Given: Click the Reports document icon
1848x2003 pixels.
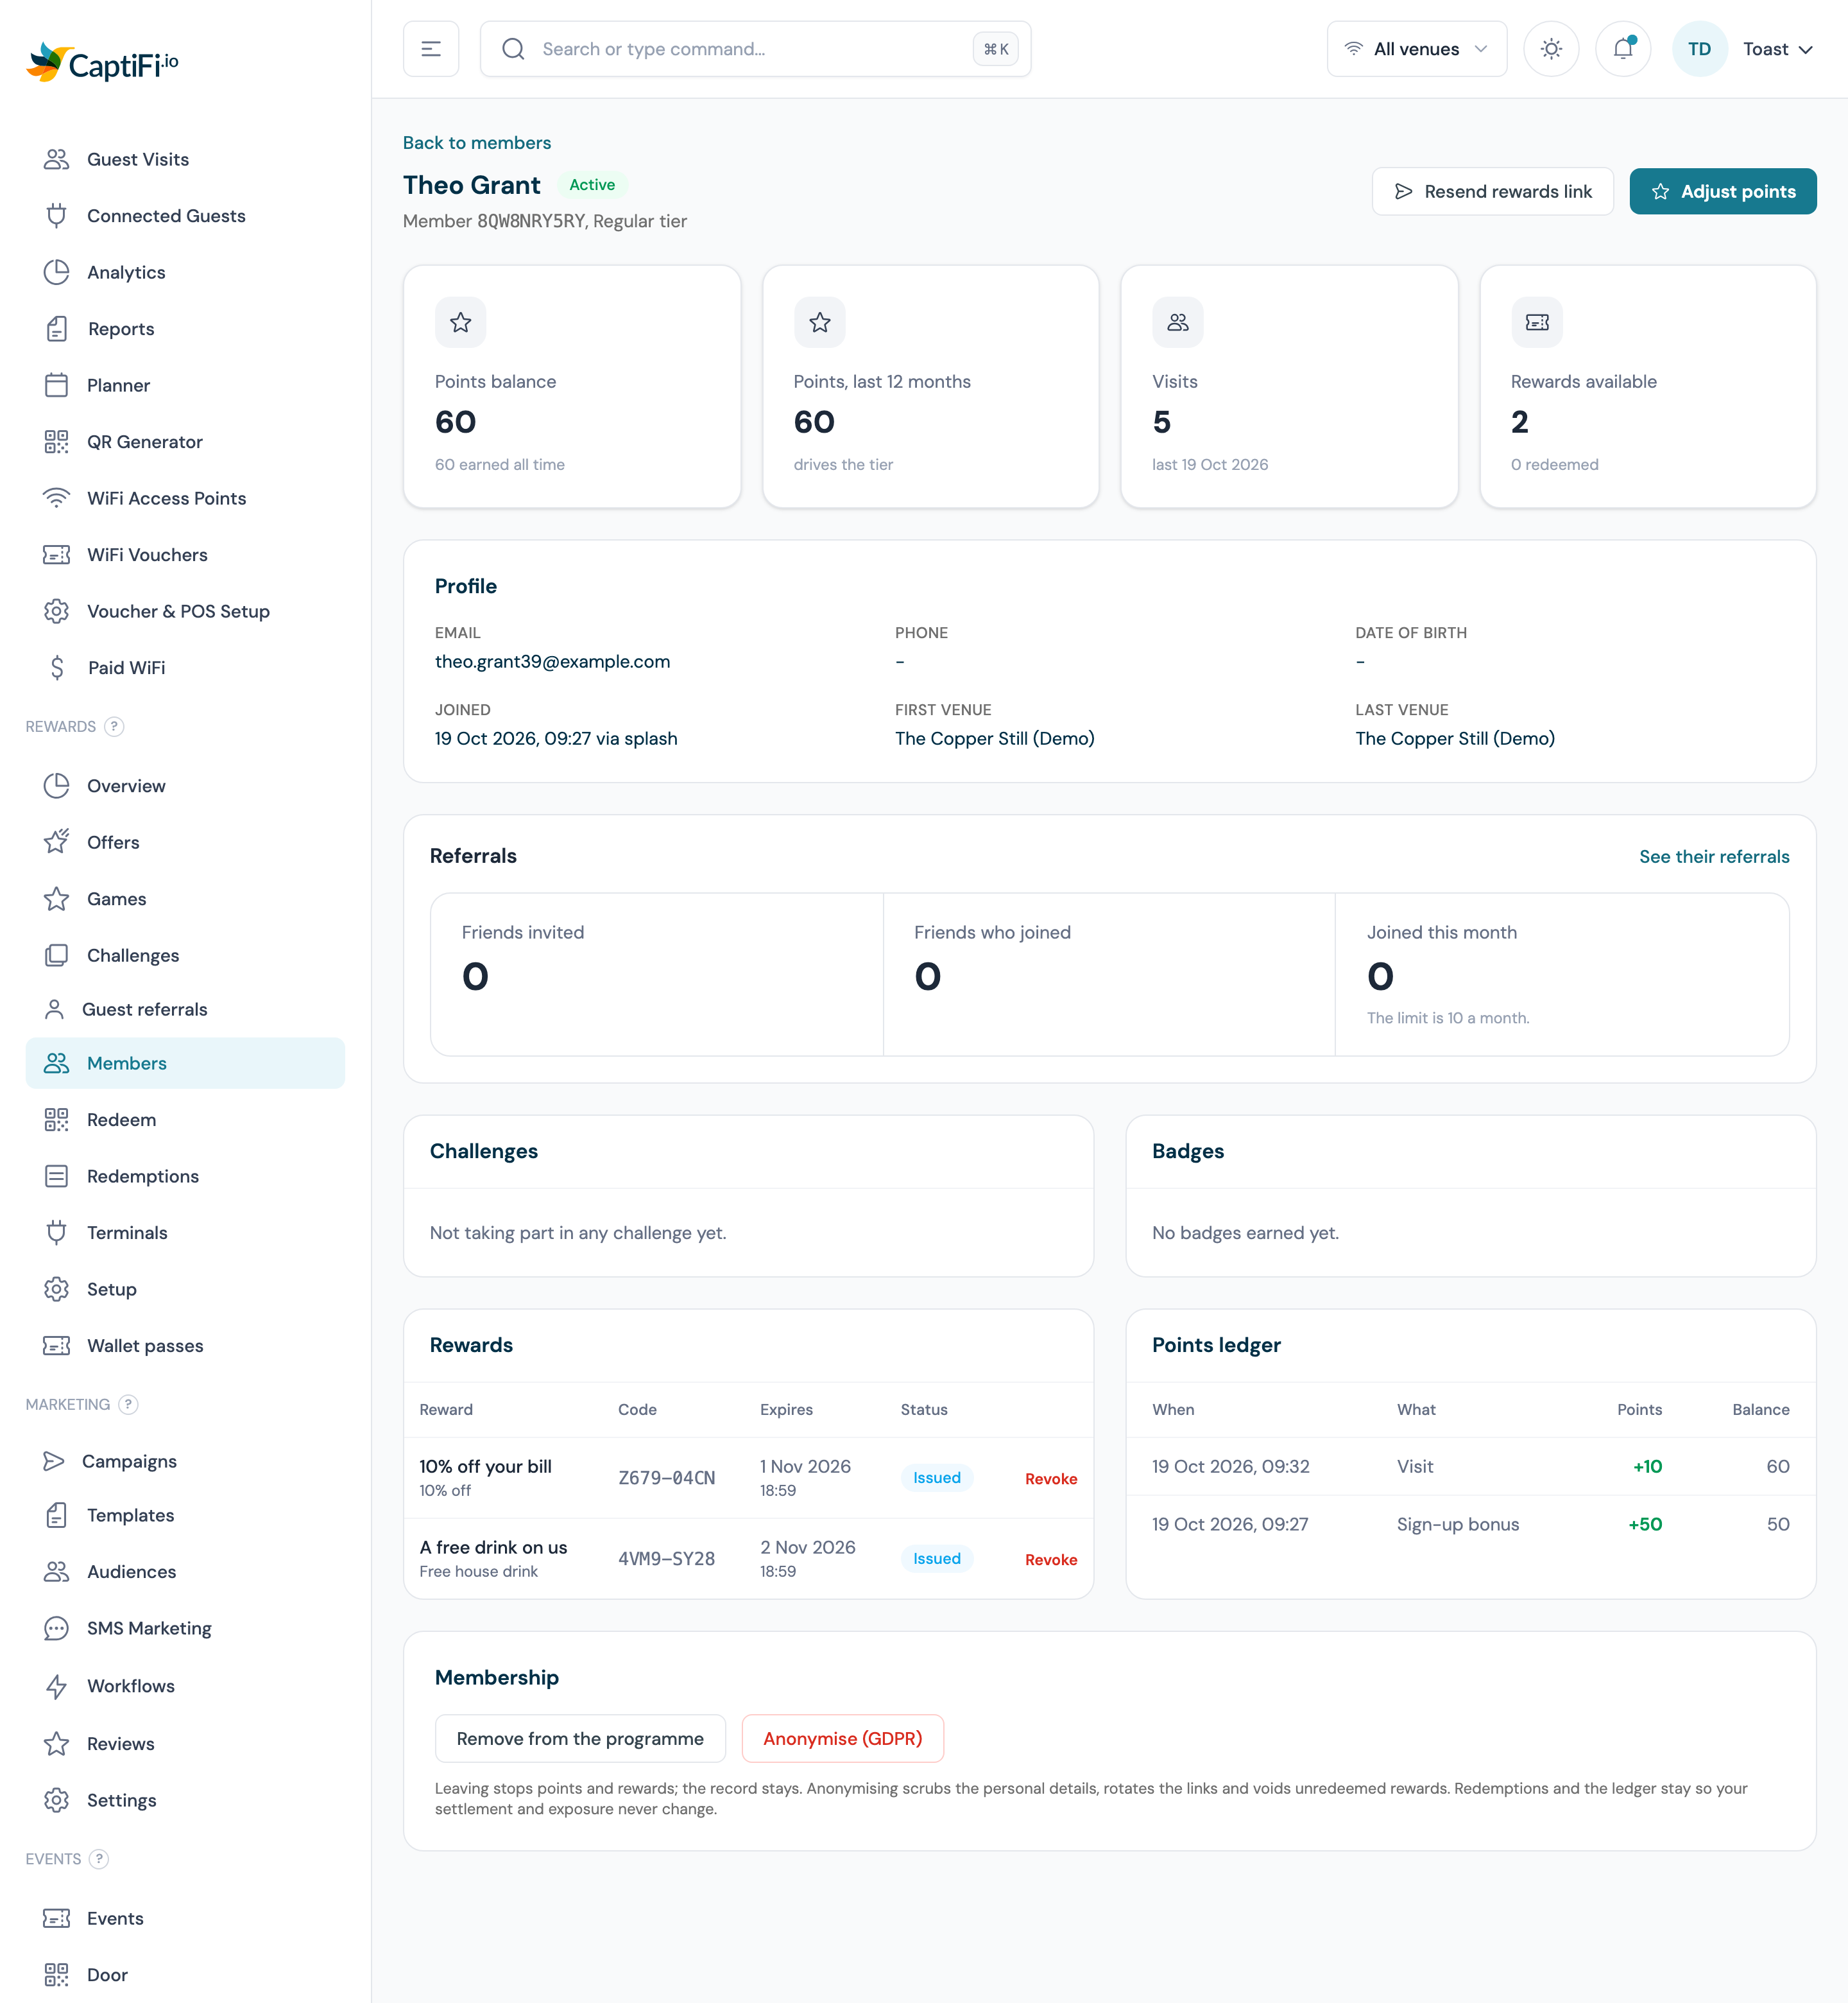Looking at the screenshot, I should click(x=57, y=329).
